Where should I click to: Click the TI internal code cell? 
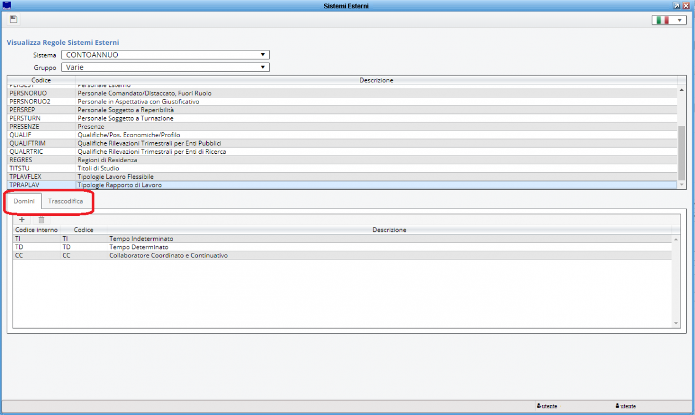[36, 238]
